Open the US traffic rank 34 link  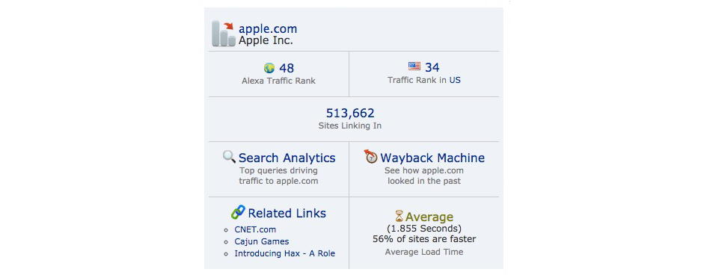pyautogui.click(x=432, y=67)
